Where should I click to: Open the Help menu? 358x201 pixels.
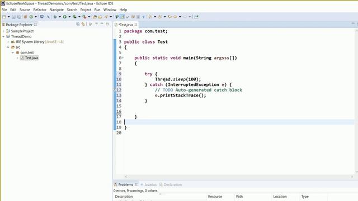pyautogui.click(x=123, y=9)
